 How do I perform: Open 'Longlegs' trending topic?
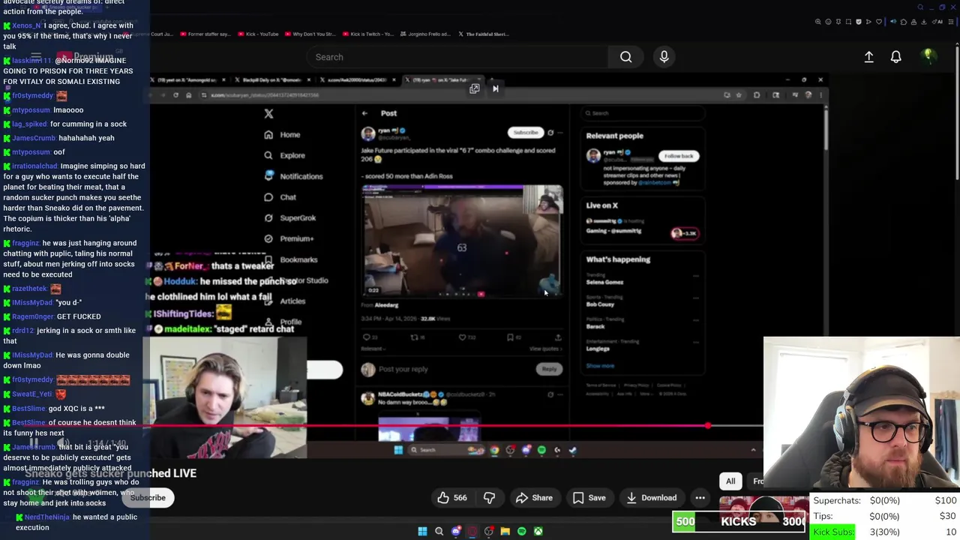coord(598,349)
